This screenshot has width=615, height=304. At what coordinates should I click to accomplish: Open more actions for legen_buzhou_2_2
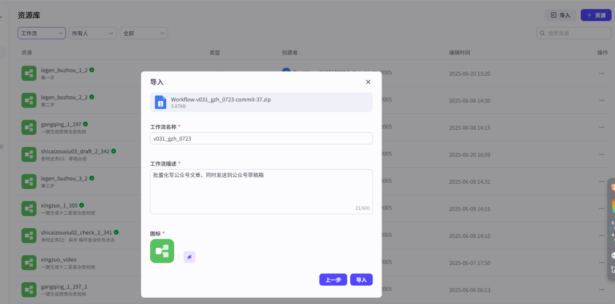(x=602, y=100)
